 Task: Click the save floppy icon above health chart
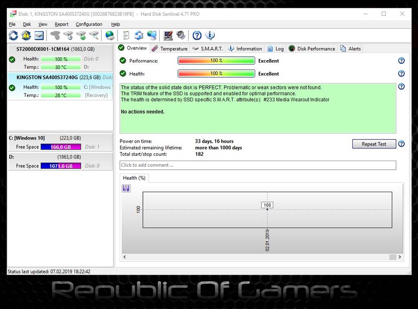tap(126, 188)
